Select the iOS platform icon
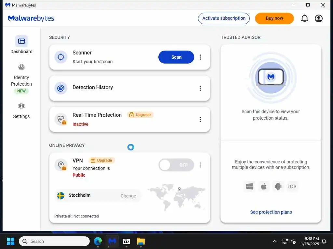The height and width of the screenshot is (249, 333). click(x=292, y=186)
